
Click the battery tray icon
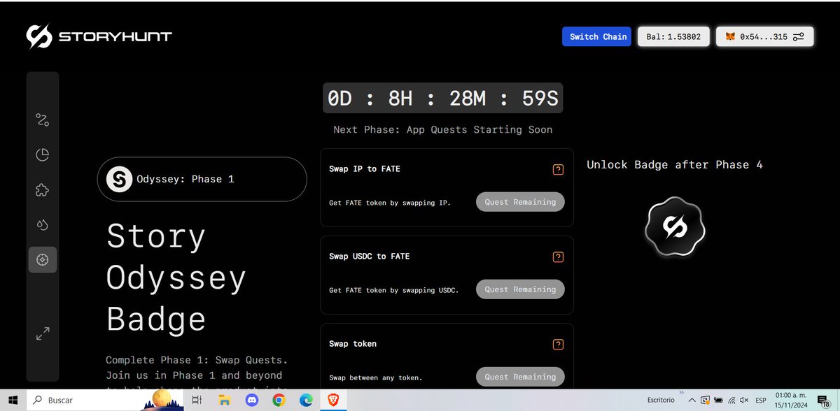point(719,401)
